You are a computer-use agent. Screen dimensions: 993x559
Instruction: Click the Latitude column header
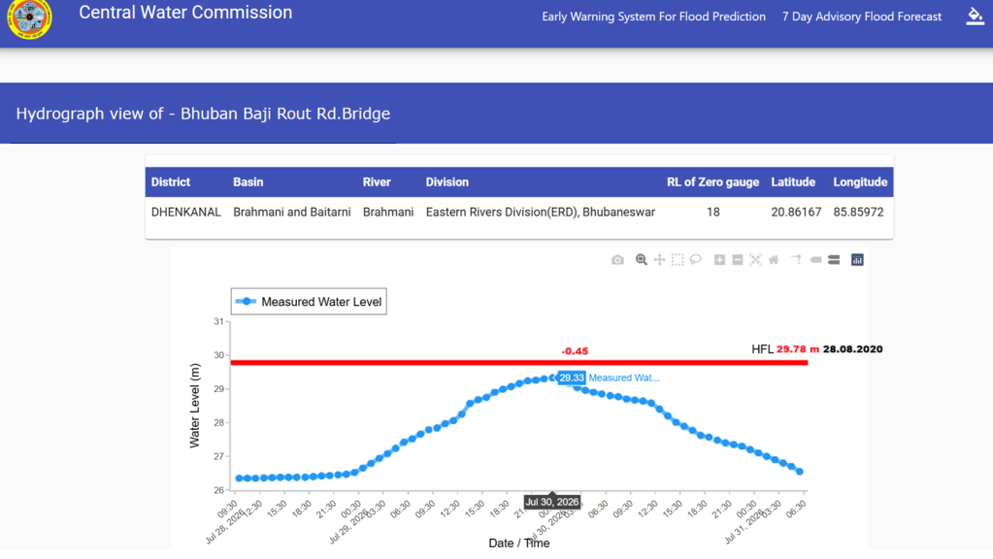pyautogui.click(x=793, y=182)
